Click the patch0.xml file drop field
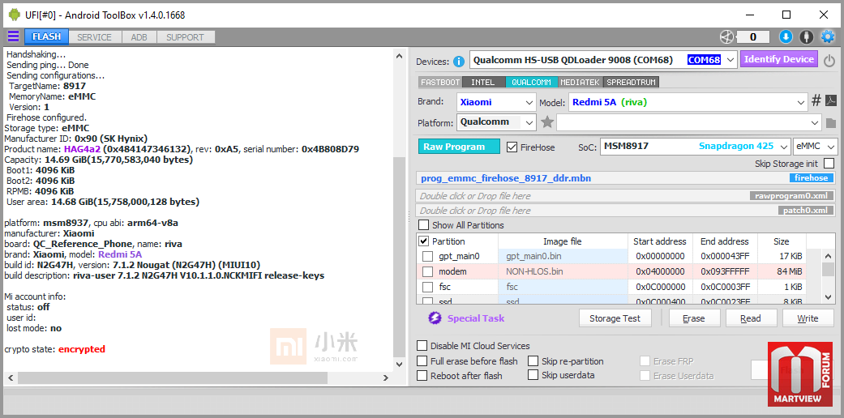This screenshot has width=844, height=418. (x=627, y=211)
